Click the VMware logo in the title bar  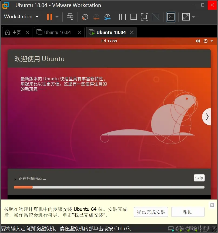click(x=6, y=5)
